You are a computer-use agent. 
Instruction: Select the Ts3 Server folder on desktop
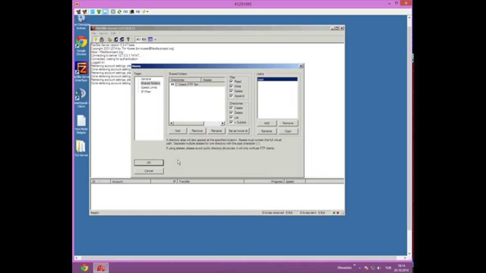pos(81,149)
